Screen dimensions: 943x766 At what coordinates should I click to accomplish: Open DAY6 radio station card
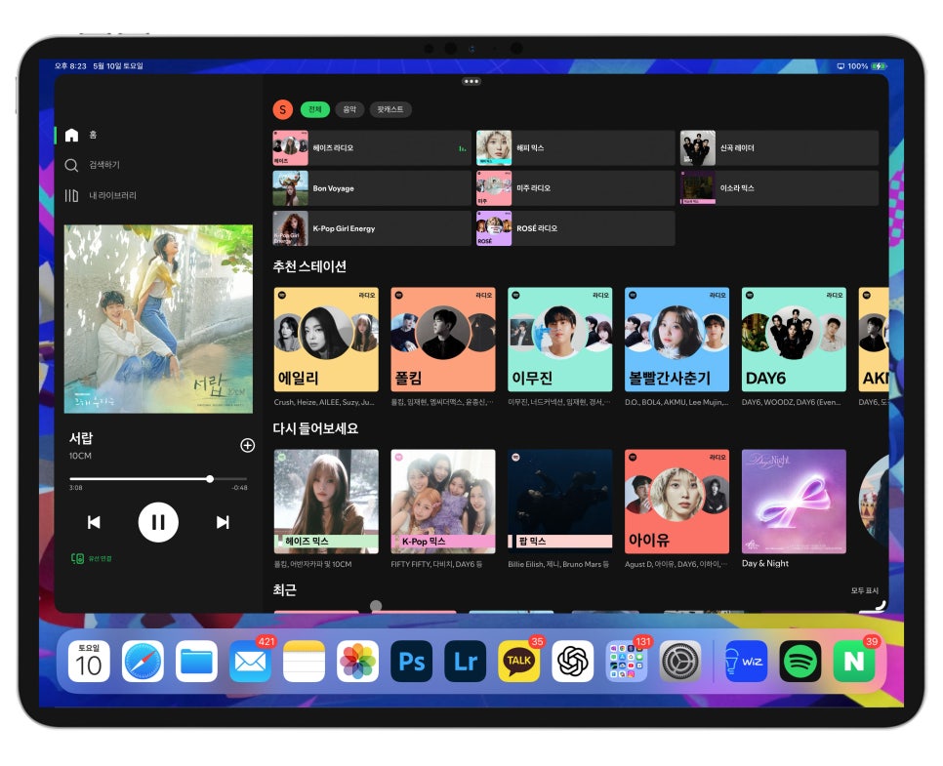coord(794,340)
